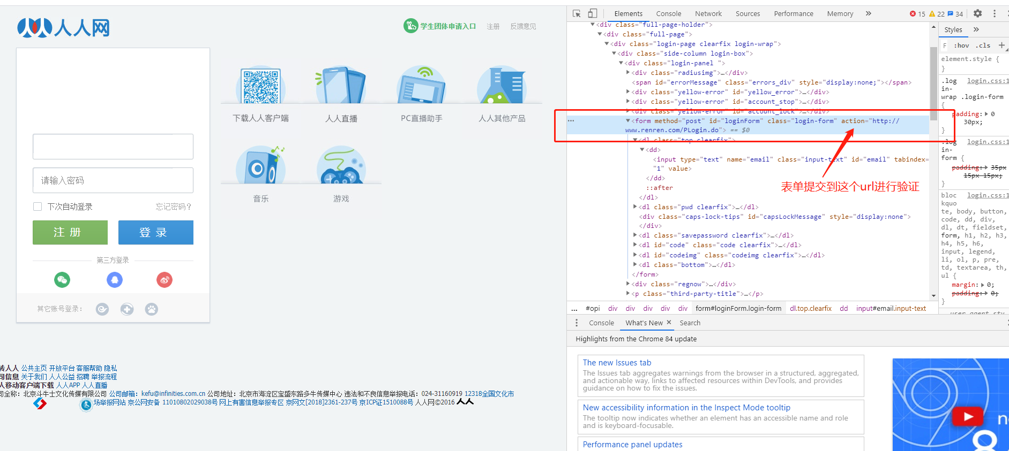The image size is (1009, 451).
Task: Log in with the blue QQ icon
Action: click(x=115, y=280)
